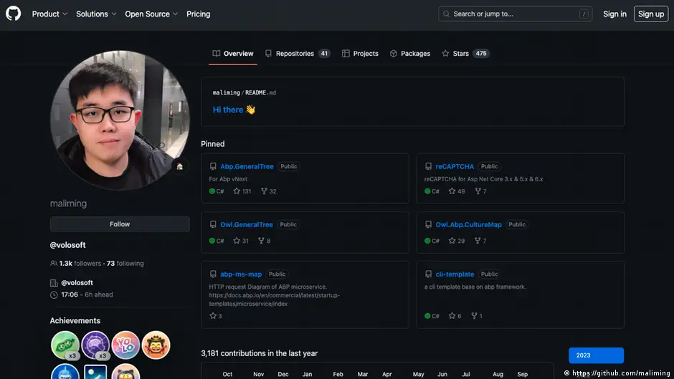This screenshot has height=379, width=674.
Task: Click the GitHub logo in header
Action: pos(14,14)
